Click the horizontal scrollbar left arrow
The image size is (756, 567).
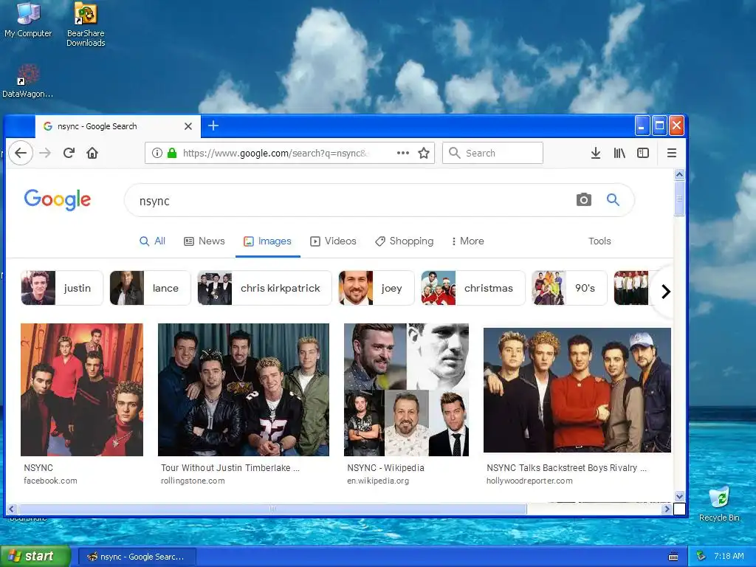pyautogui.click(x=12, y=509)
